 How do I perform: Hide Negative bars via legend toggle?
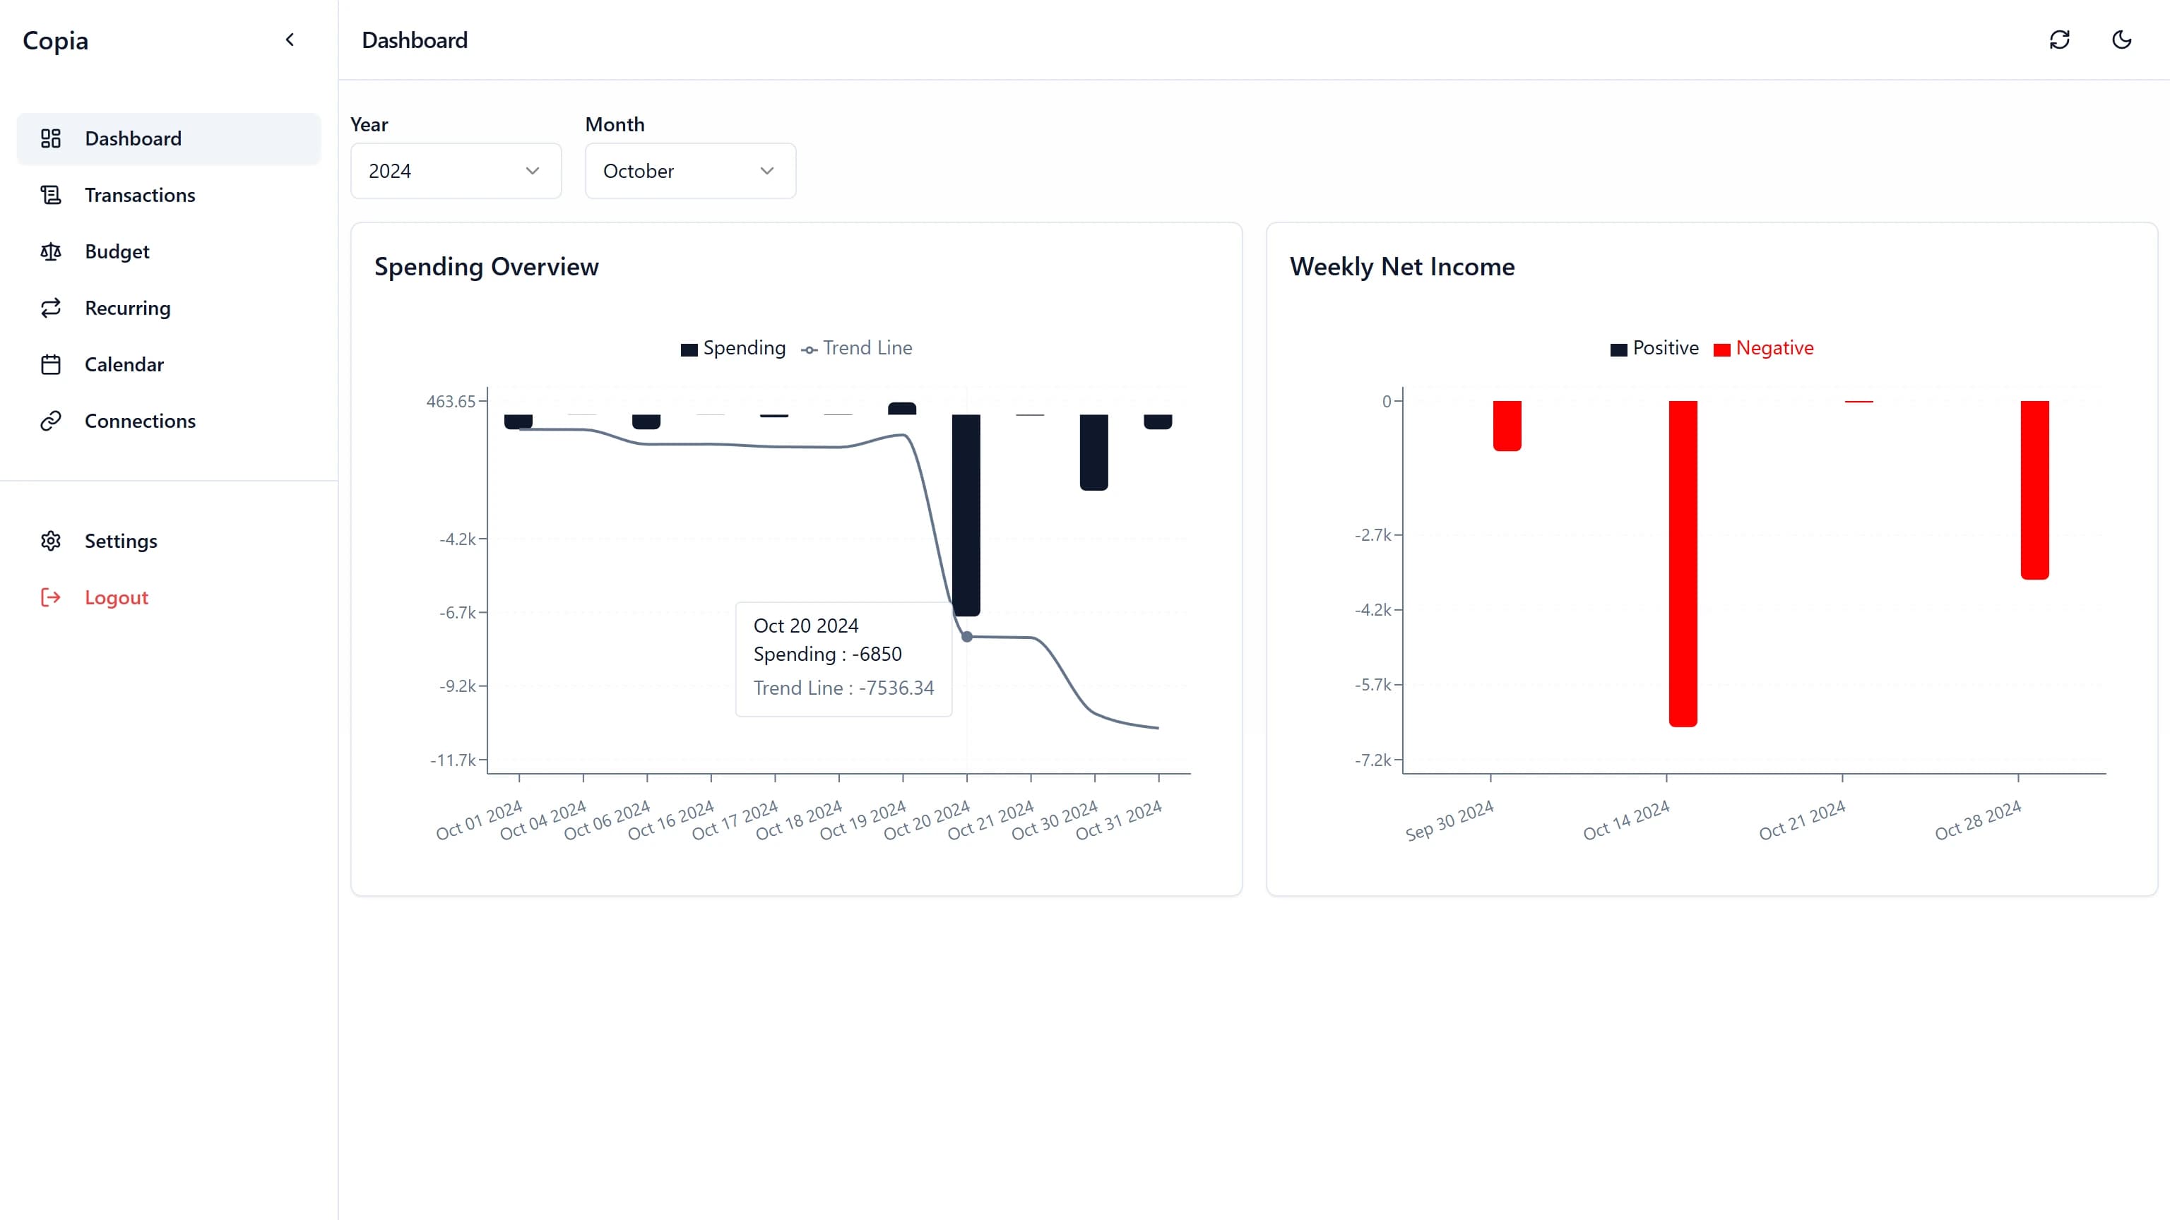(x=1764, y=348)
